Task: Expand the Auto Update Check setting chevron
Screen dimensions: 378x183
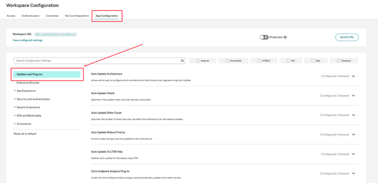Action: click(353, 96)
